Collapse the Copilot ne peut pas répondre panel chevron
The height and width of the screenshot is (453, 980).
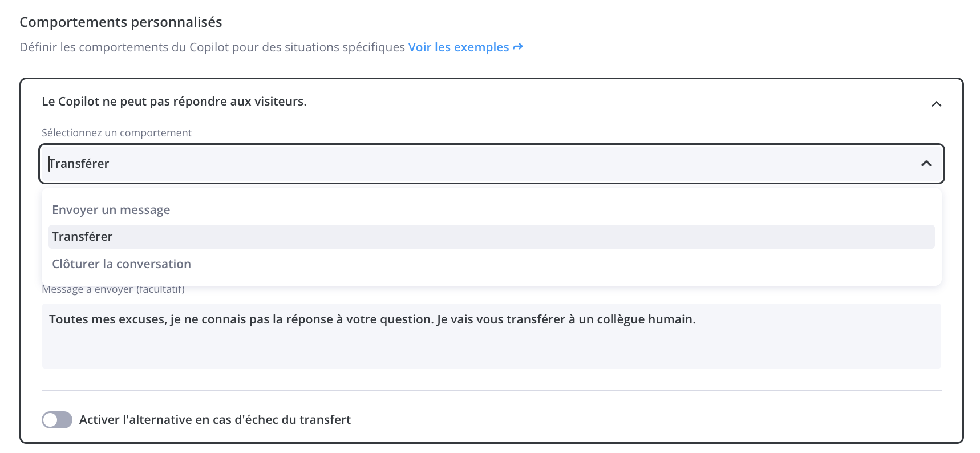(x=936, y=104)
